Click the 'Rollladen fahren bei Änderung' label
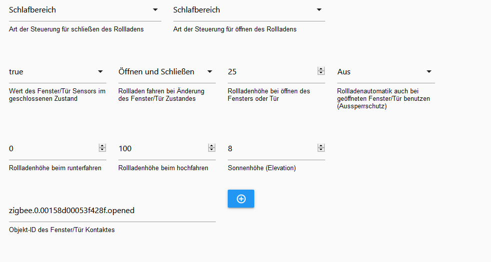The height and width of the screenshot is (262, 491). point(161,95)
